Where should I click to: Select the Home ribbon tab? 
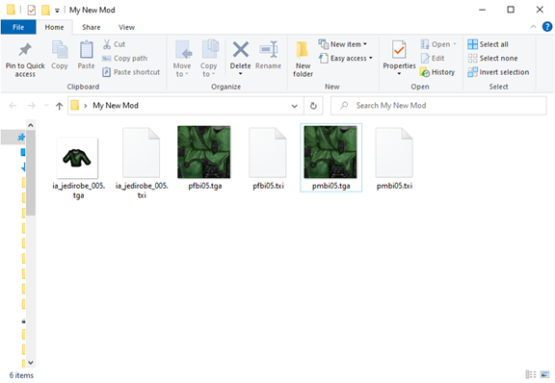(x=54, y=27)
